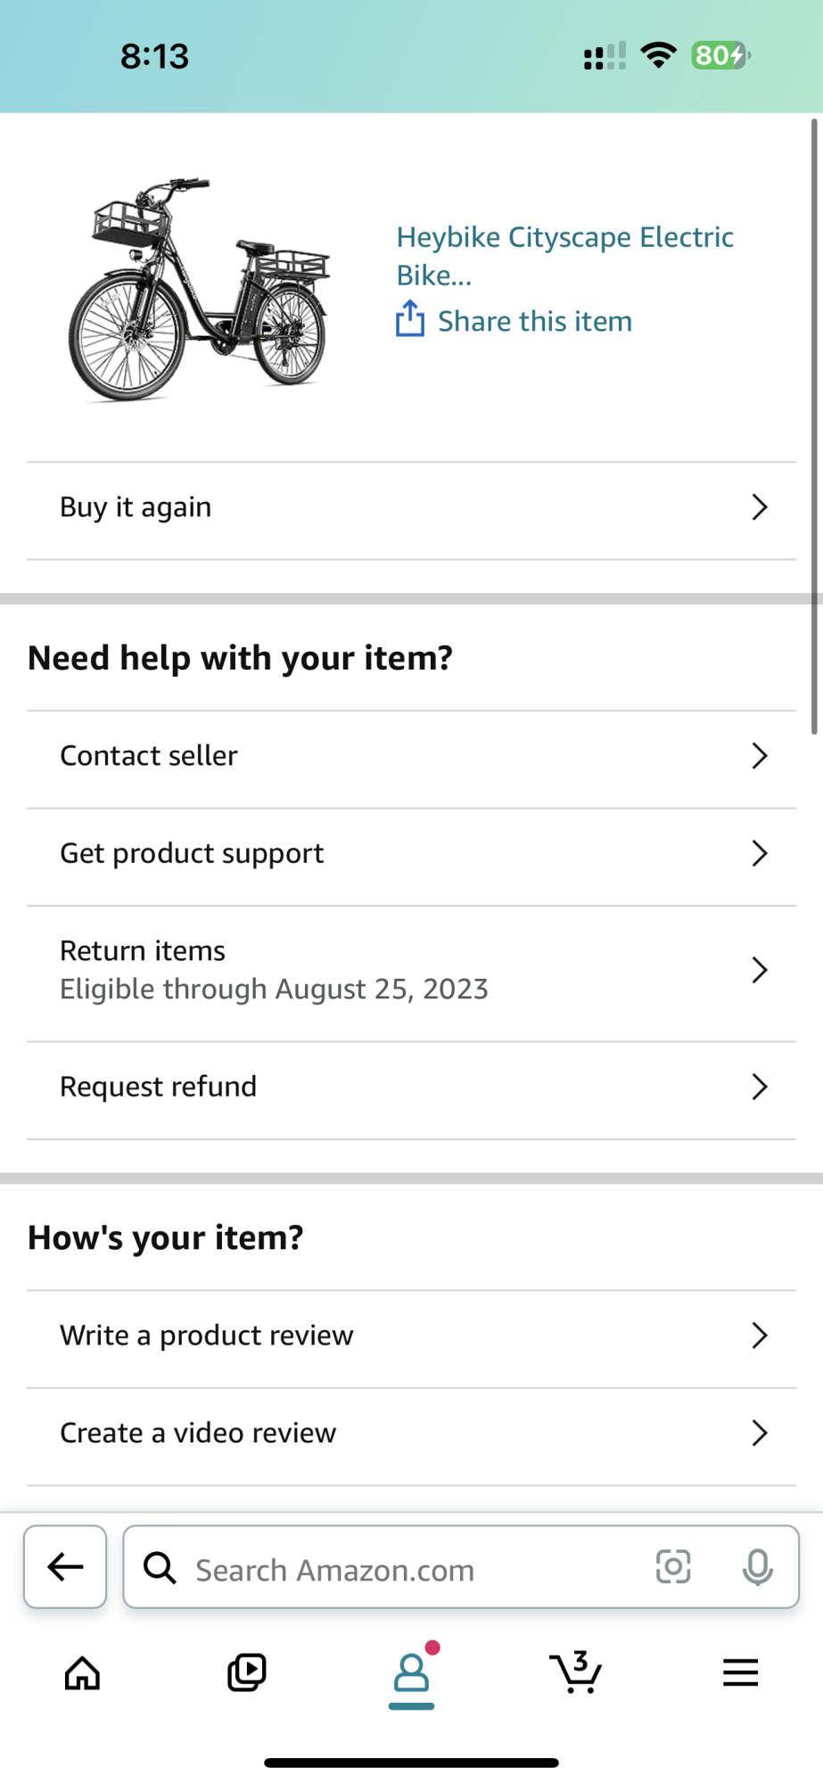
Task: Open the shopping cart icon
Action: click(x=576, y=1672)
